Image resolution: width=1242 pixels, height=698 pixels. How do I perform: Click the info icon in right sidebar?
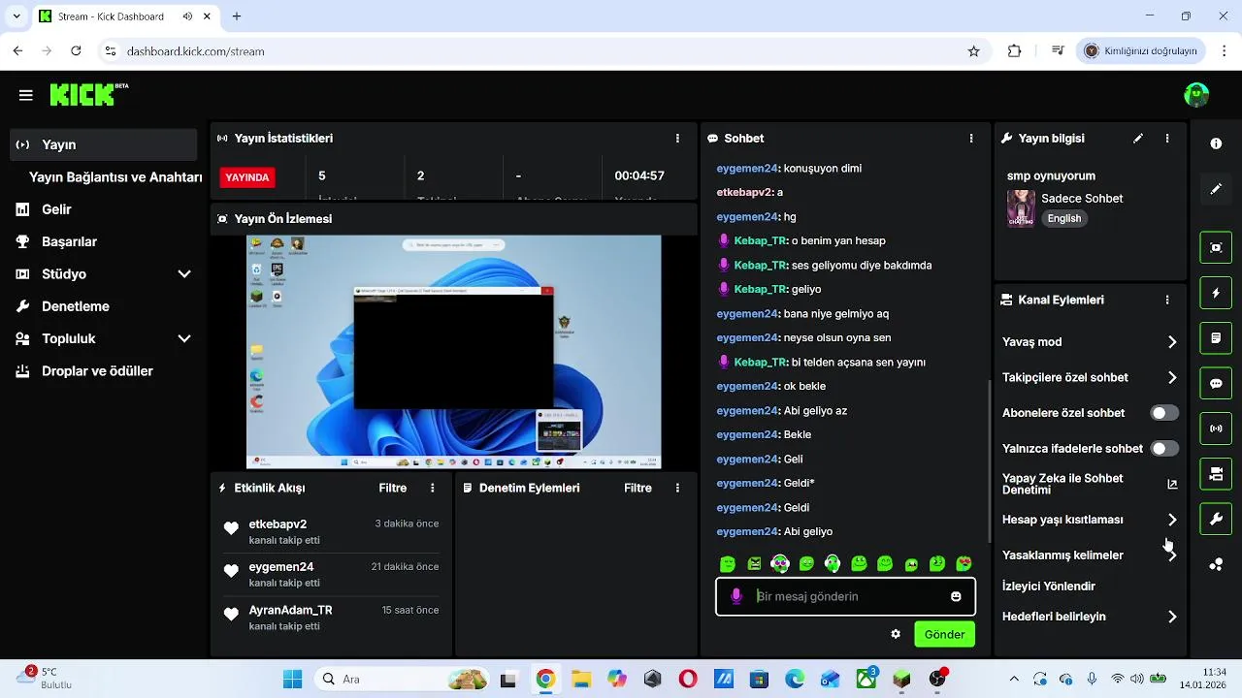pos(1216,143)
